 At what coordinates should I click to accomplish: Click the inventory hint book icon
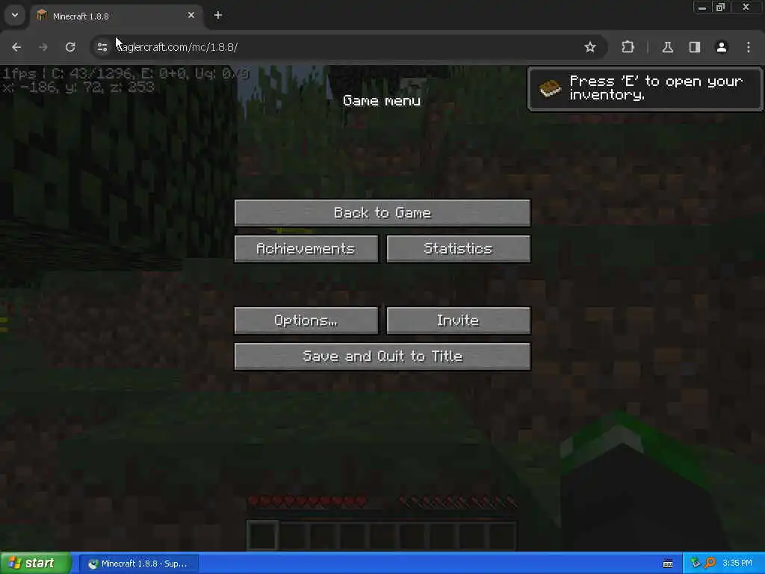point(550,88)
